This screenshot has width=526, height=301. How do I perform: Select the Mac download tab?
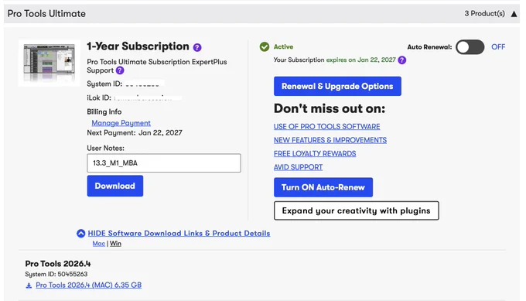pyautogui.click(x=99, y=244)
